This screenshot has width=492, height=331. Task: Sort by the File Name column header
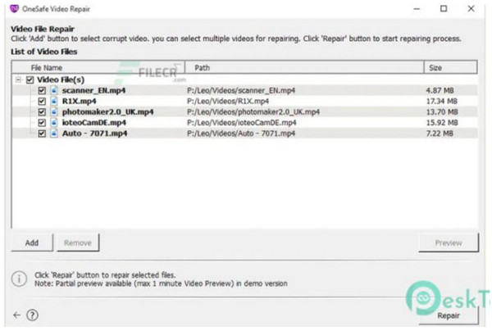point(98,68)
